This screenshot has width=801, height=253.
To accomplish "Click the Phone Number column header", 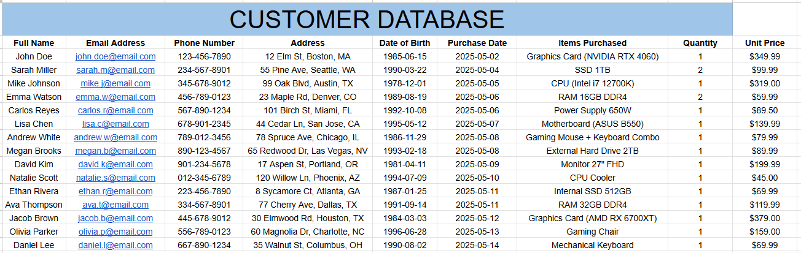I will click(205, 43).
